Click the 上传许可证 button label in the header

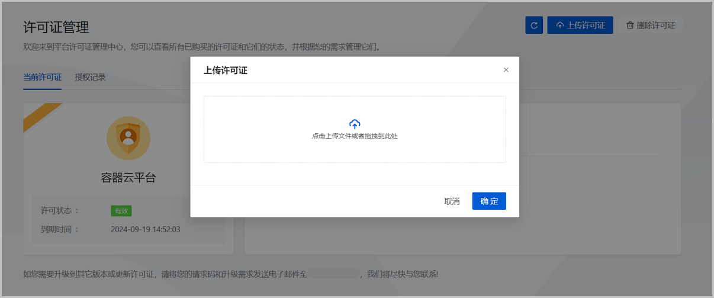coord(586,25)
